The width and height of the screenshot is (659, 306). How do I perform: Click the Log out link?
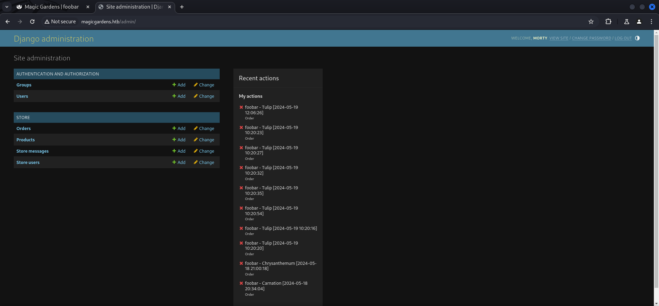click(623, 38)
